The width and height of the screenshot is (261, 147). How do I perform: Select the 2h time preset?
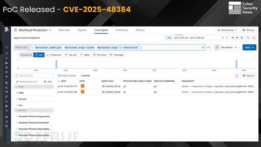click(x=169, y=38)
